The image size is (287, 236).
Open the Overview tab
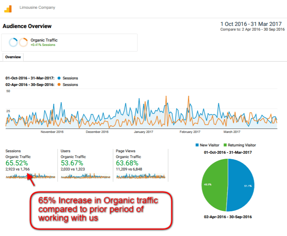pos(13,57)
